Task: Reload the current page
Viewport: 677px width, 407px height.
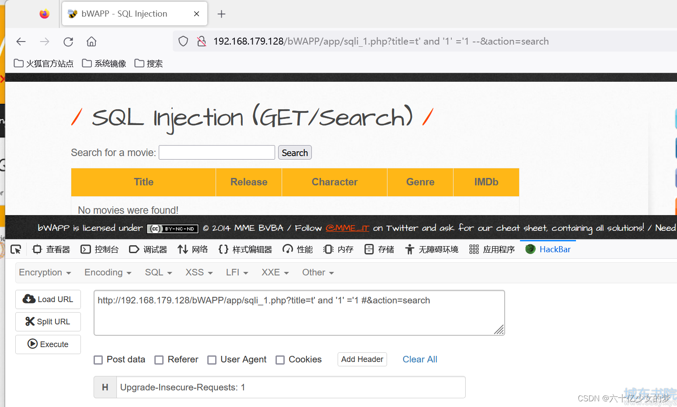Action: pyautogui.click(x=68, y=42)
